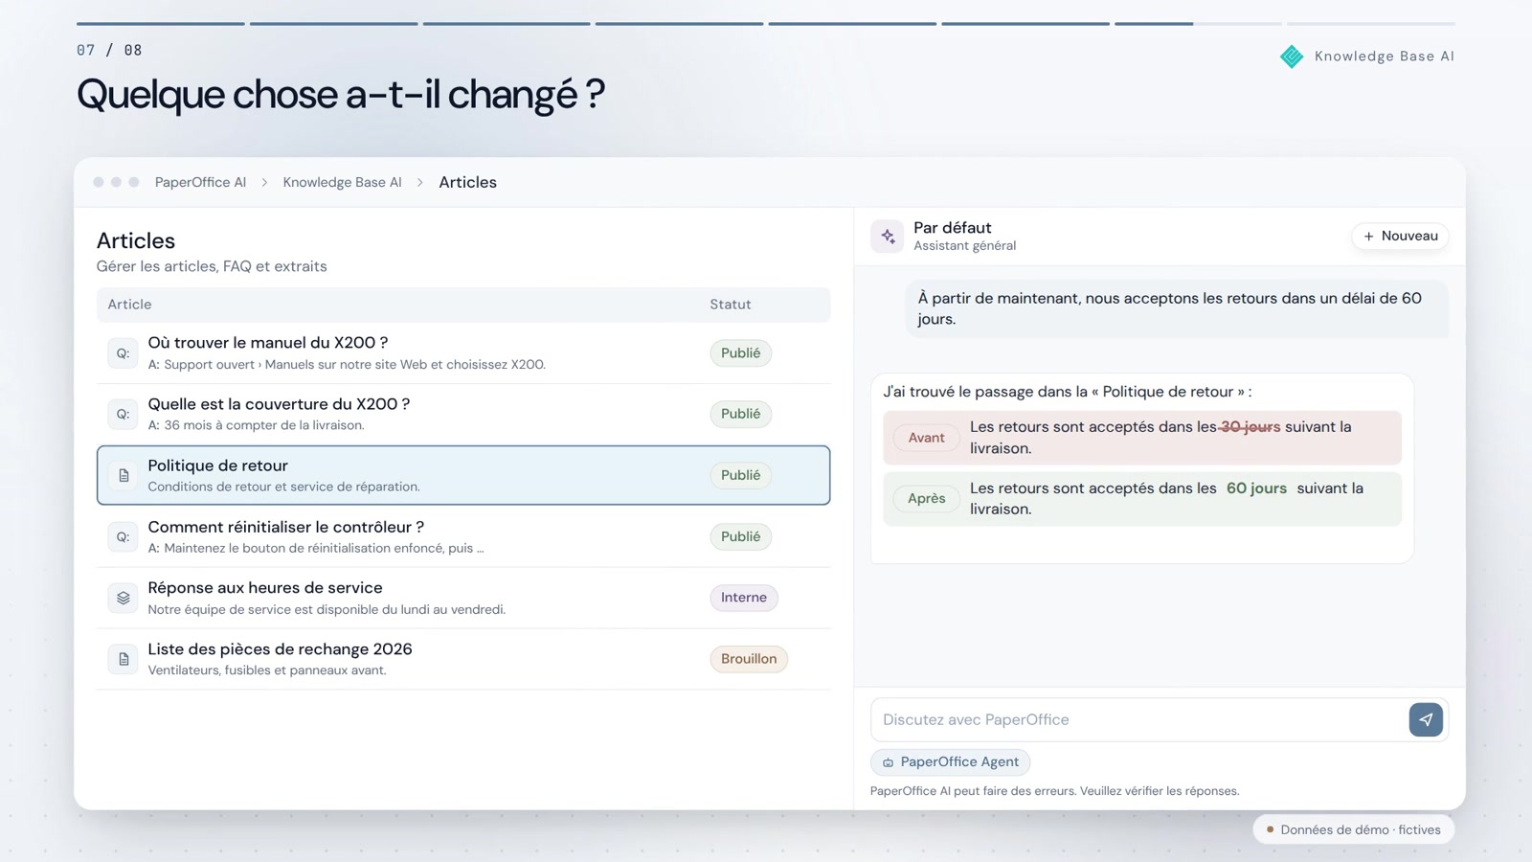
Task: Open Comment réinitialiser le contrôleur ? article
Action: tap(285, 527)
